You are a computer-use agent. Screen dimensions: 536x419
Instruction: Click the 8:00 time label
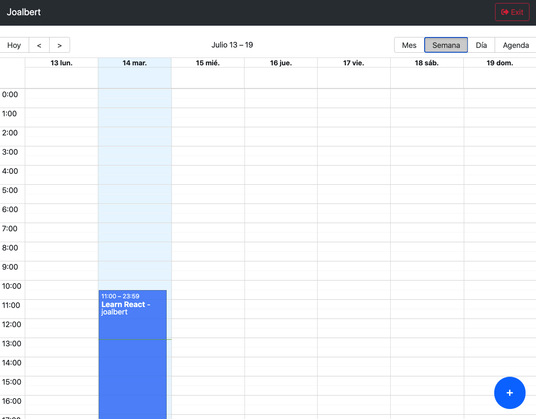tap(10, 248)
